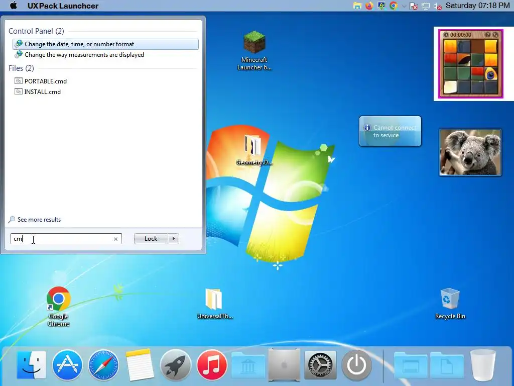514x386 pixels.
Task: Open the dock folder with window glyph
Action: 411,365
